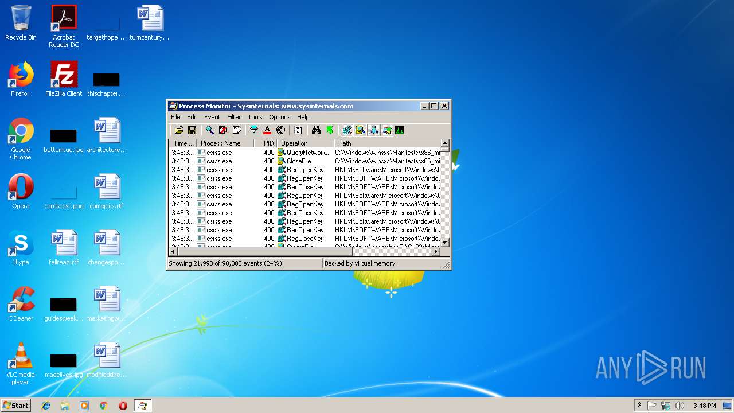Click the horizontal scrollbar left arrow
The height and width of the screenshot is (413, 734).
point(173,251)
